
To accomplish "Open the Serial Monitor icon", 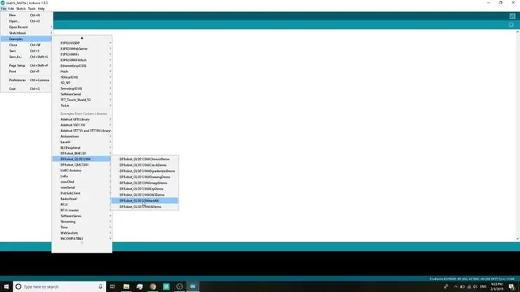I will (512, 16).
